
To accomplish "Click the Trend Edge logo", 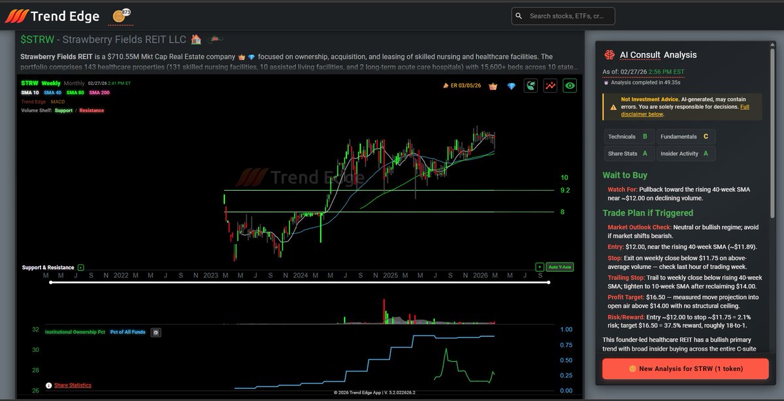I will tap(16, 16).
